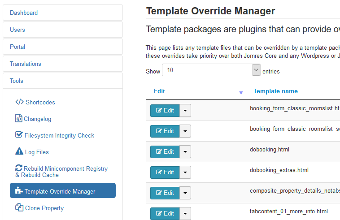
Task: Expand dropdown arrow beside booking_form_classic_roomslist.html Edit
Action: (185, 110)
